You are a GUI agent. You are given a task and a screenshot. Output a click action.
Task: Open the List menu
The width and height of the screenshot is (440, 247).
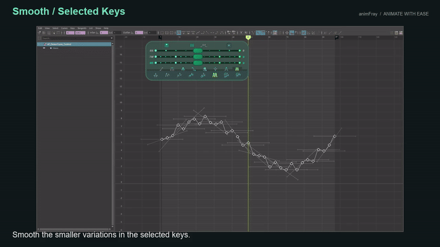[x=91, y=29]
